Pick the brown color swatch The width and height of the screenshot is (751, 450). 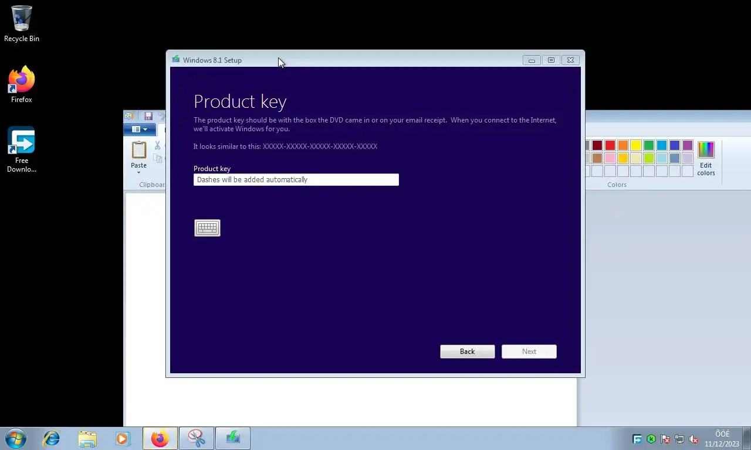597,158
